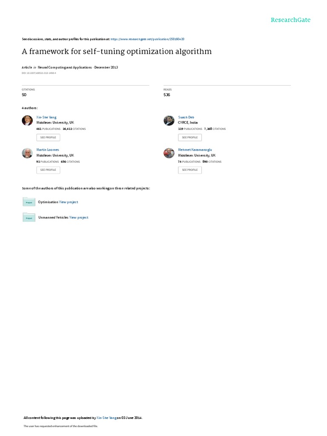Open Xin-She Yang's profile photo
327x436 pixels.
27,120
